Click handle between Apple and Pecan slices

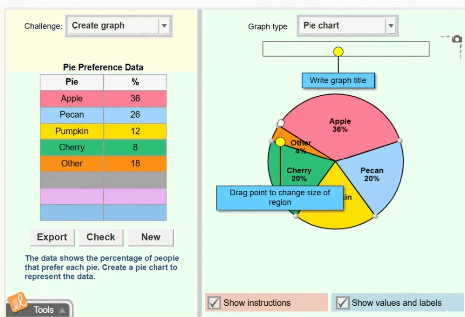tap(400, 140)
